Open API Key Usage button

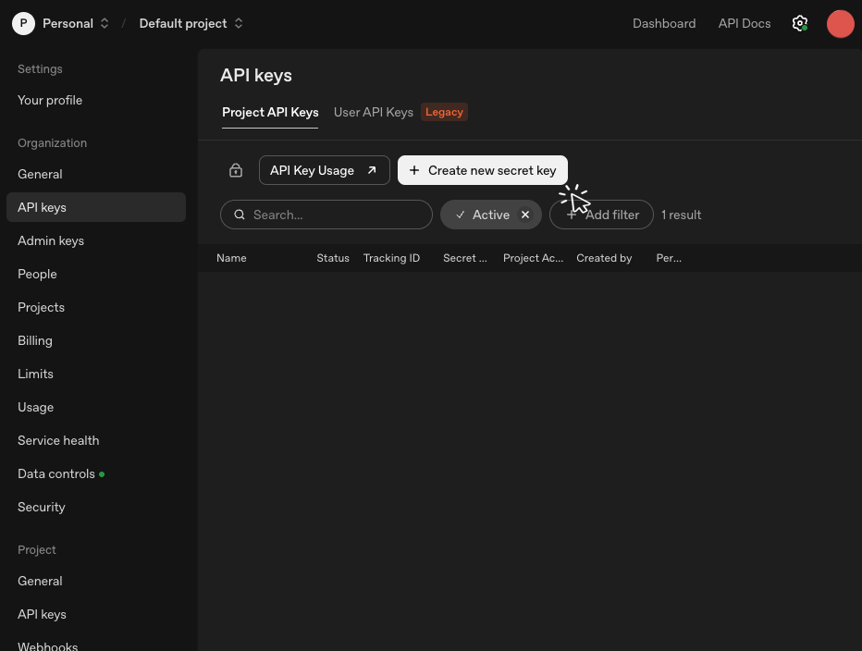(325, 170)
